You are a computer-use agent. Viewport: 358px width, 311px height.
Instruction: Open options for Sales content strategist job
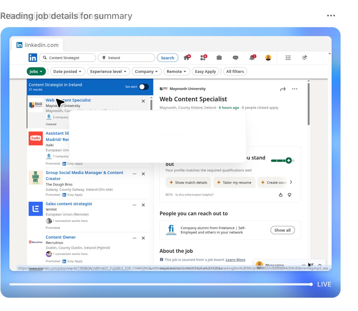coord(134,205)
